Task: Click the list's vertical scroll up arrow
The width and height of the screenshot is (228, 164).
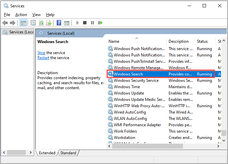Action: (x=224, y=41)
